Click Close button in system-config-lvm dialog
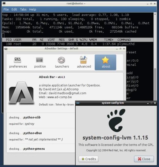159x167 pixels. [144, 159]
